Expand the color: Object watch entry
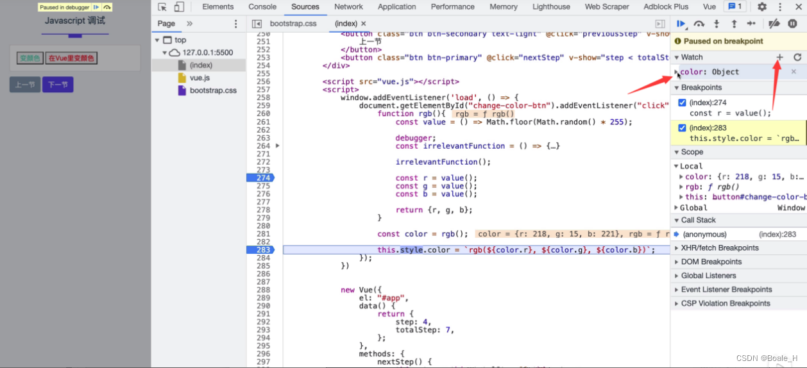 tap(676, 72)
